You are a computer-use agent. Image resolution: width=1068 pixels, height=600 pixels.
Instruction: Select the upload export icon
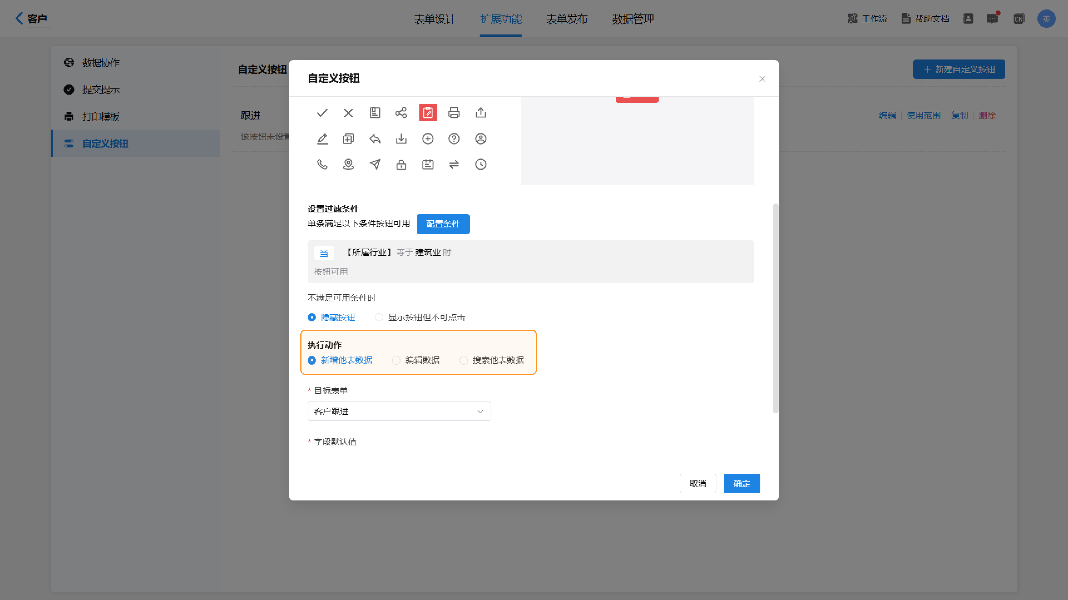pos(481,113)
